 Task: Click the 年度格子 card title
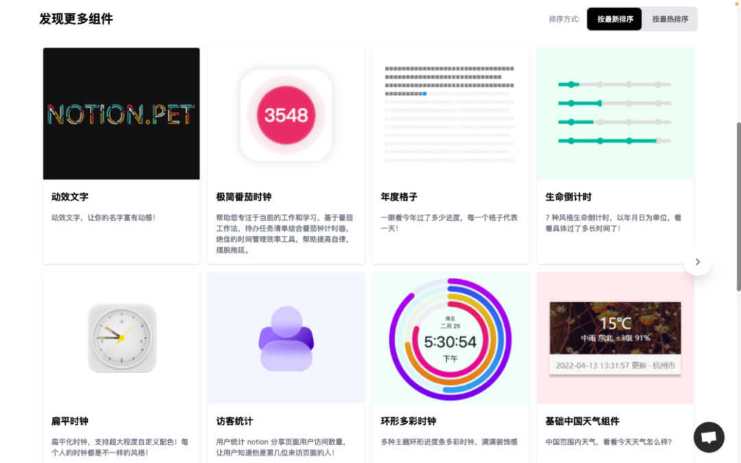click(x=399, y=197)
